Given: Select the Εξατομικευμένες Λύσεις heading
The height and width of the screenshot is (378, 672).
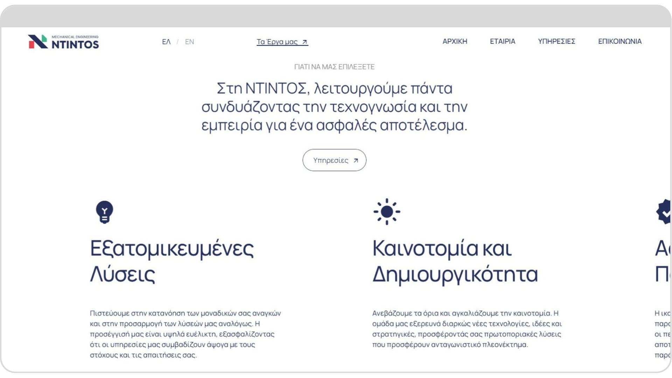Looking at the screenshot, I should (x=172, y=261).
